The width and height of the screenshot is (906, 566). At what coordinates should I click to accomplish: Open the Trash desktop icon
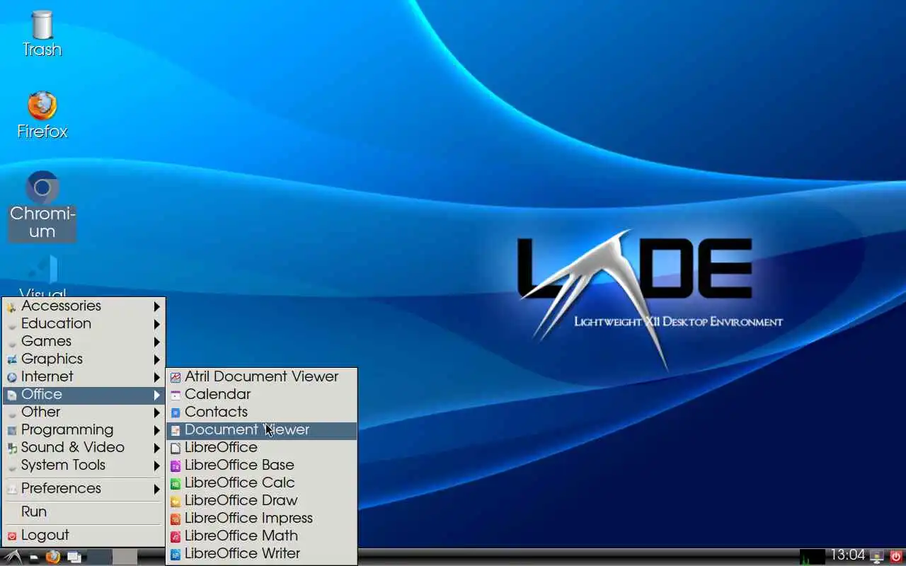coord(42,34)
